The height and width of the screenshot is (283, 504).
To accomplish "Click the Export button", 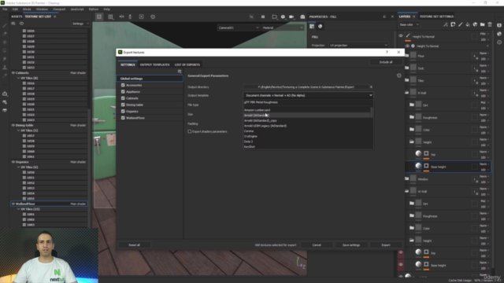I will click(x=386, y=244).
